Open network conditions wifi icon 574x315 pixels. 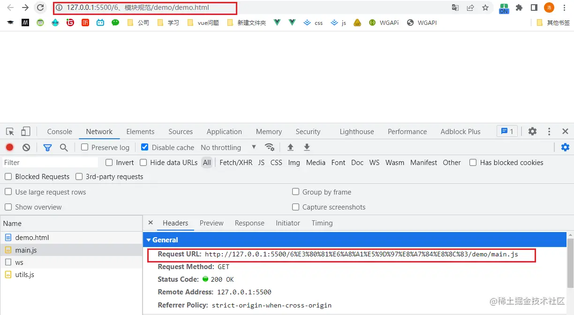(270, 147)
